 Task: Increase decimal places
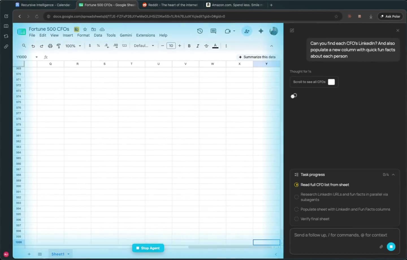pos(116,45)
